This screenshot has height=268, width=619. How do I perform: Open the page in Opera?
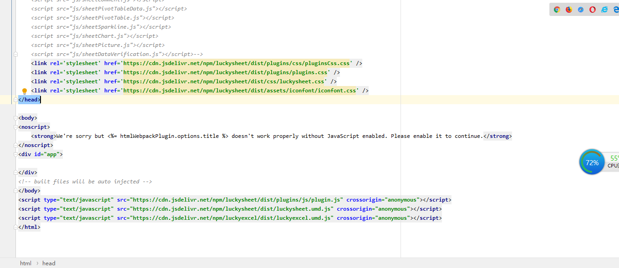(592, 9)
